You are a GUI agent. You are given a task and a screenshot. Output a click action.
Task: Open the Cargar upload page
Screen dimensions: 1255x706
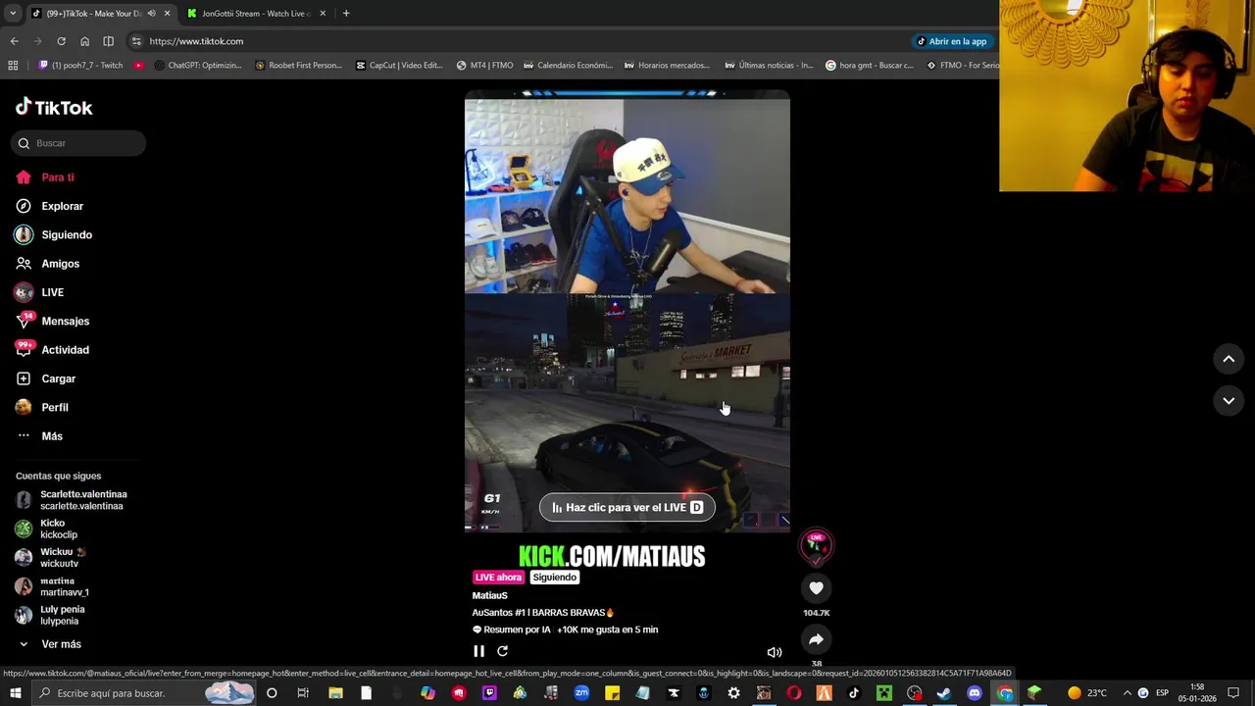(45, 378)
